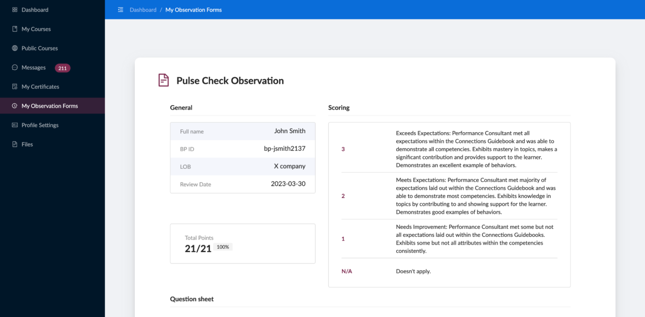Click the Messages chat bubble icon
Screen dimensions: 645x317
[15, 67]
